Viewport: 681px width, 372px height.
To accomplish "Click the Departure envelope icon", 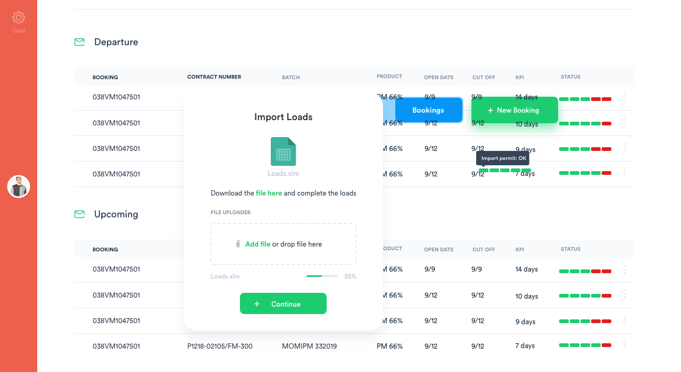I will [79, 42].
